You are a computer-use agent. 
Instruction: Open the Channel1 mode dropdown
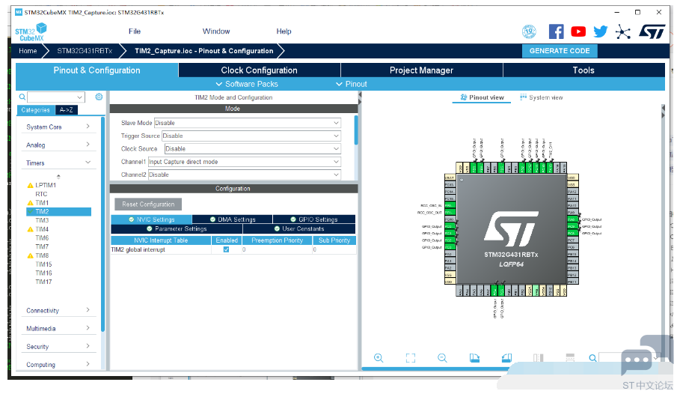[x=244, y=162]
